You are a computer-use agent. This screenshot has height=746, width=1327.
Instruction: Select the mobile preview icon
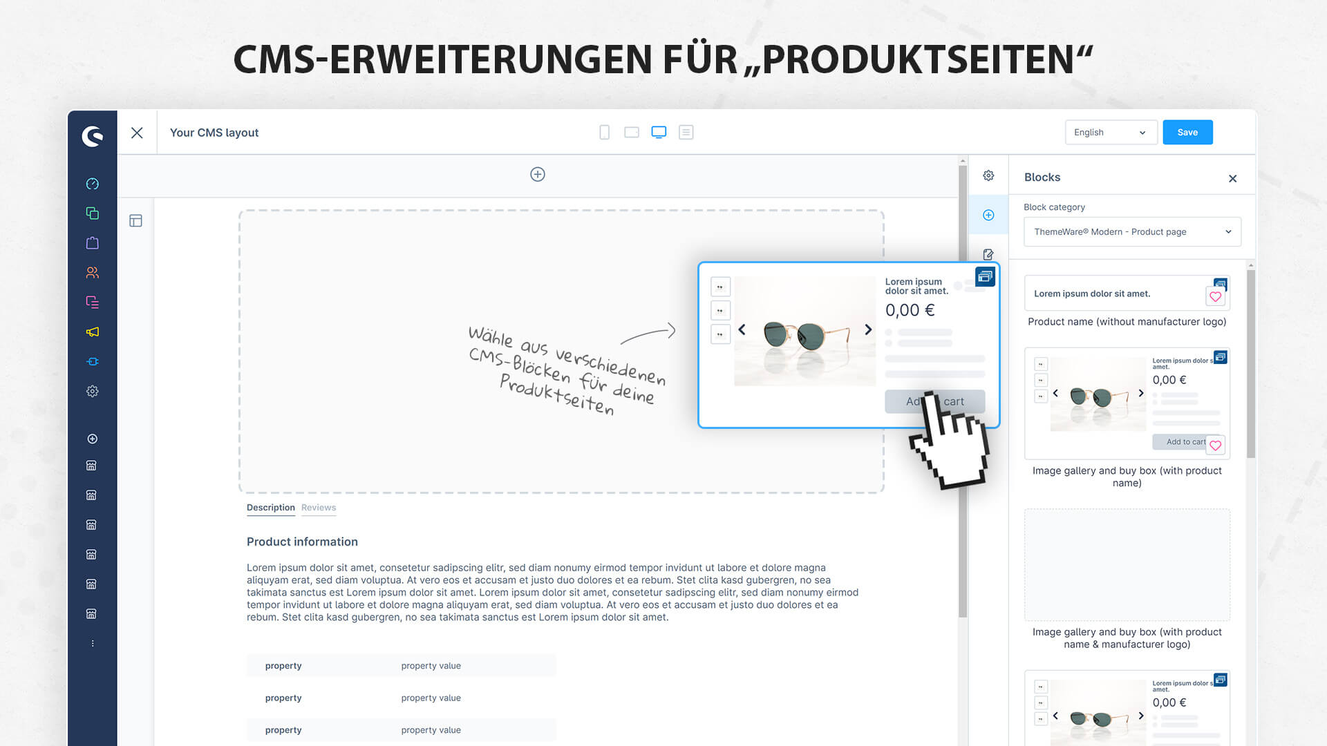coord(604,132)
